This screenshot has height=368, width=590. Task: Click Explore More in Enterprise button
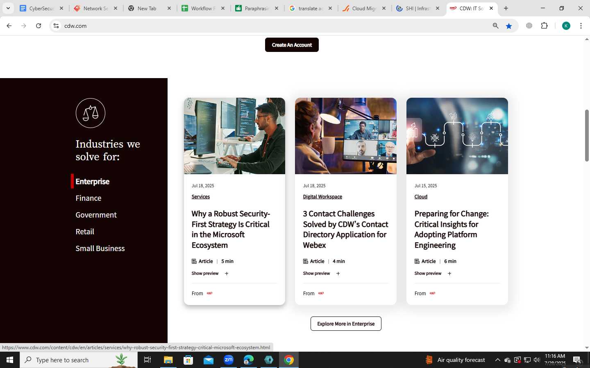click(x=346, y=324)
